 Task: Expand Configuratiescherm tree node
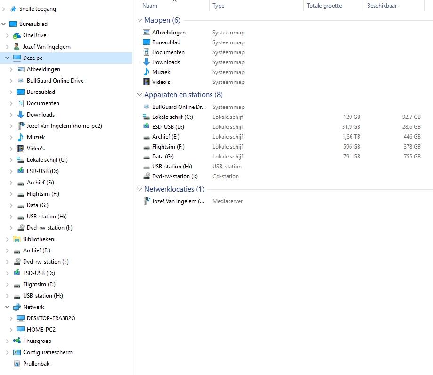coord(8,352)
